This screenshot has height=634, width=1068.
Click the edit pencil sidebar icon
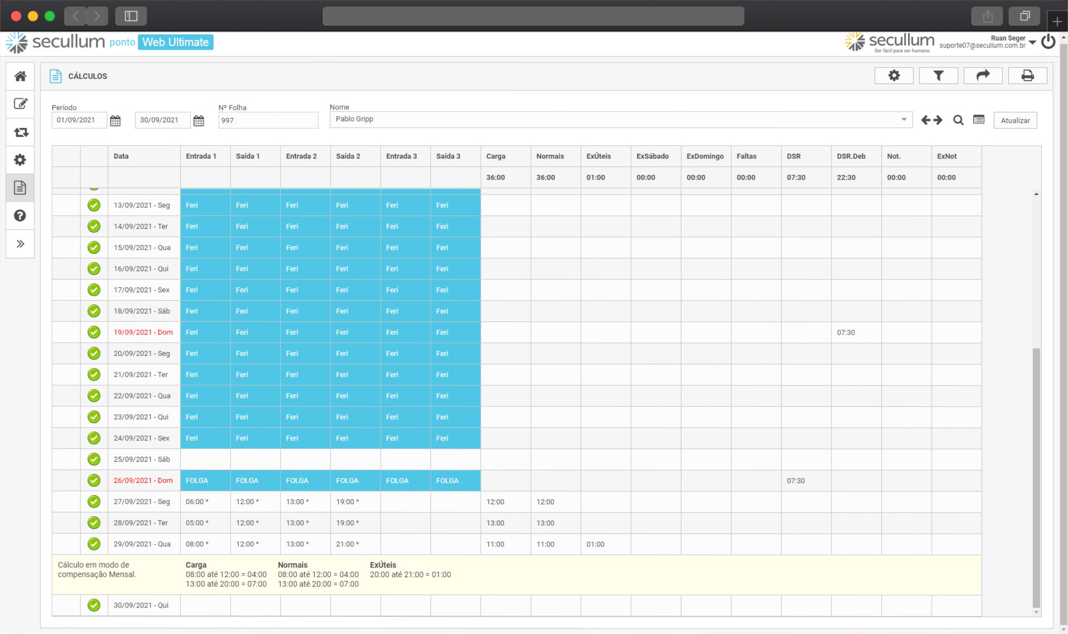tap(20, 104)
